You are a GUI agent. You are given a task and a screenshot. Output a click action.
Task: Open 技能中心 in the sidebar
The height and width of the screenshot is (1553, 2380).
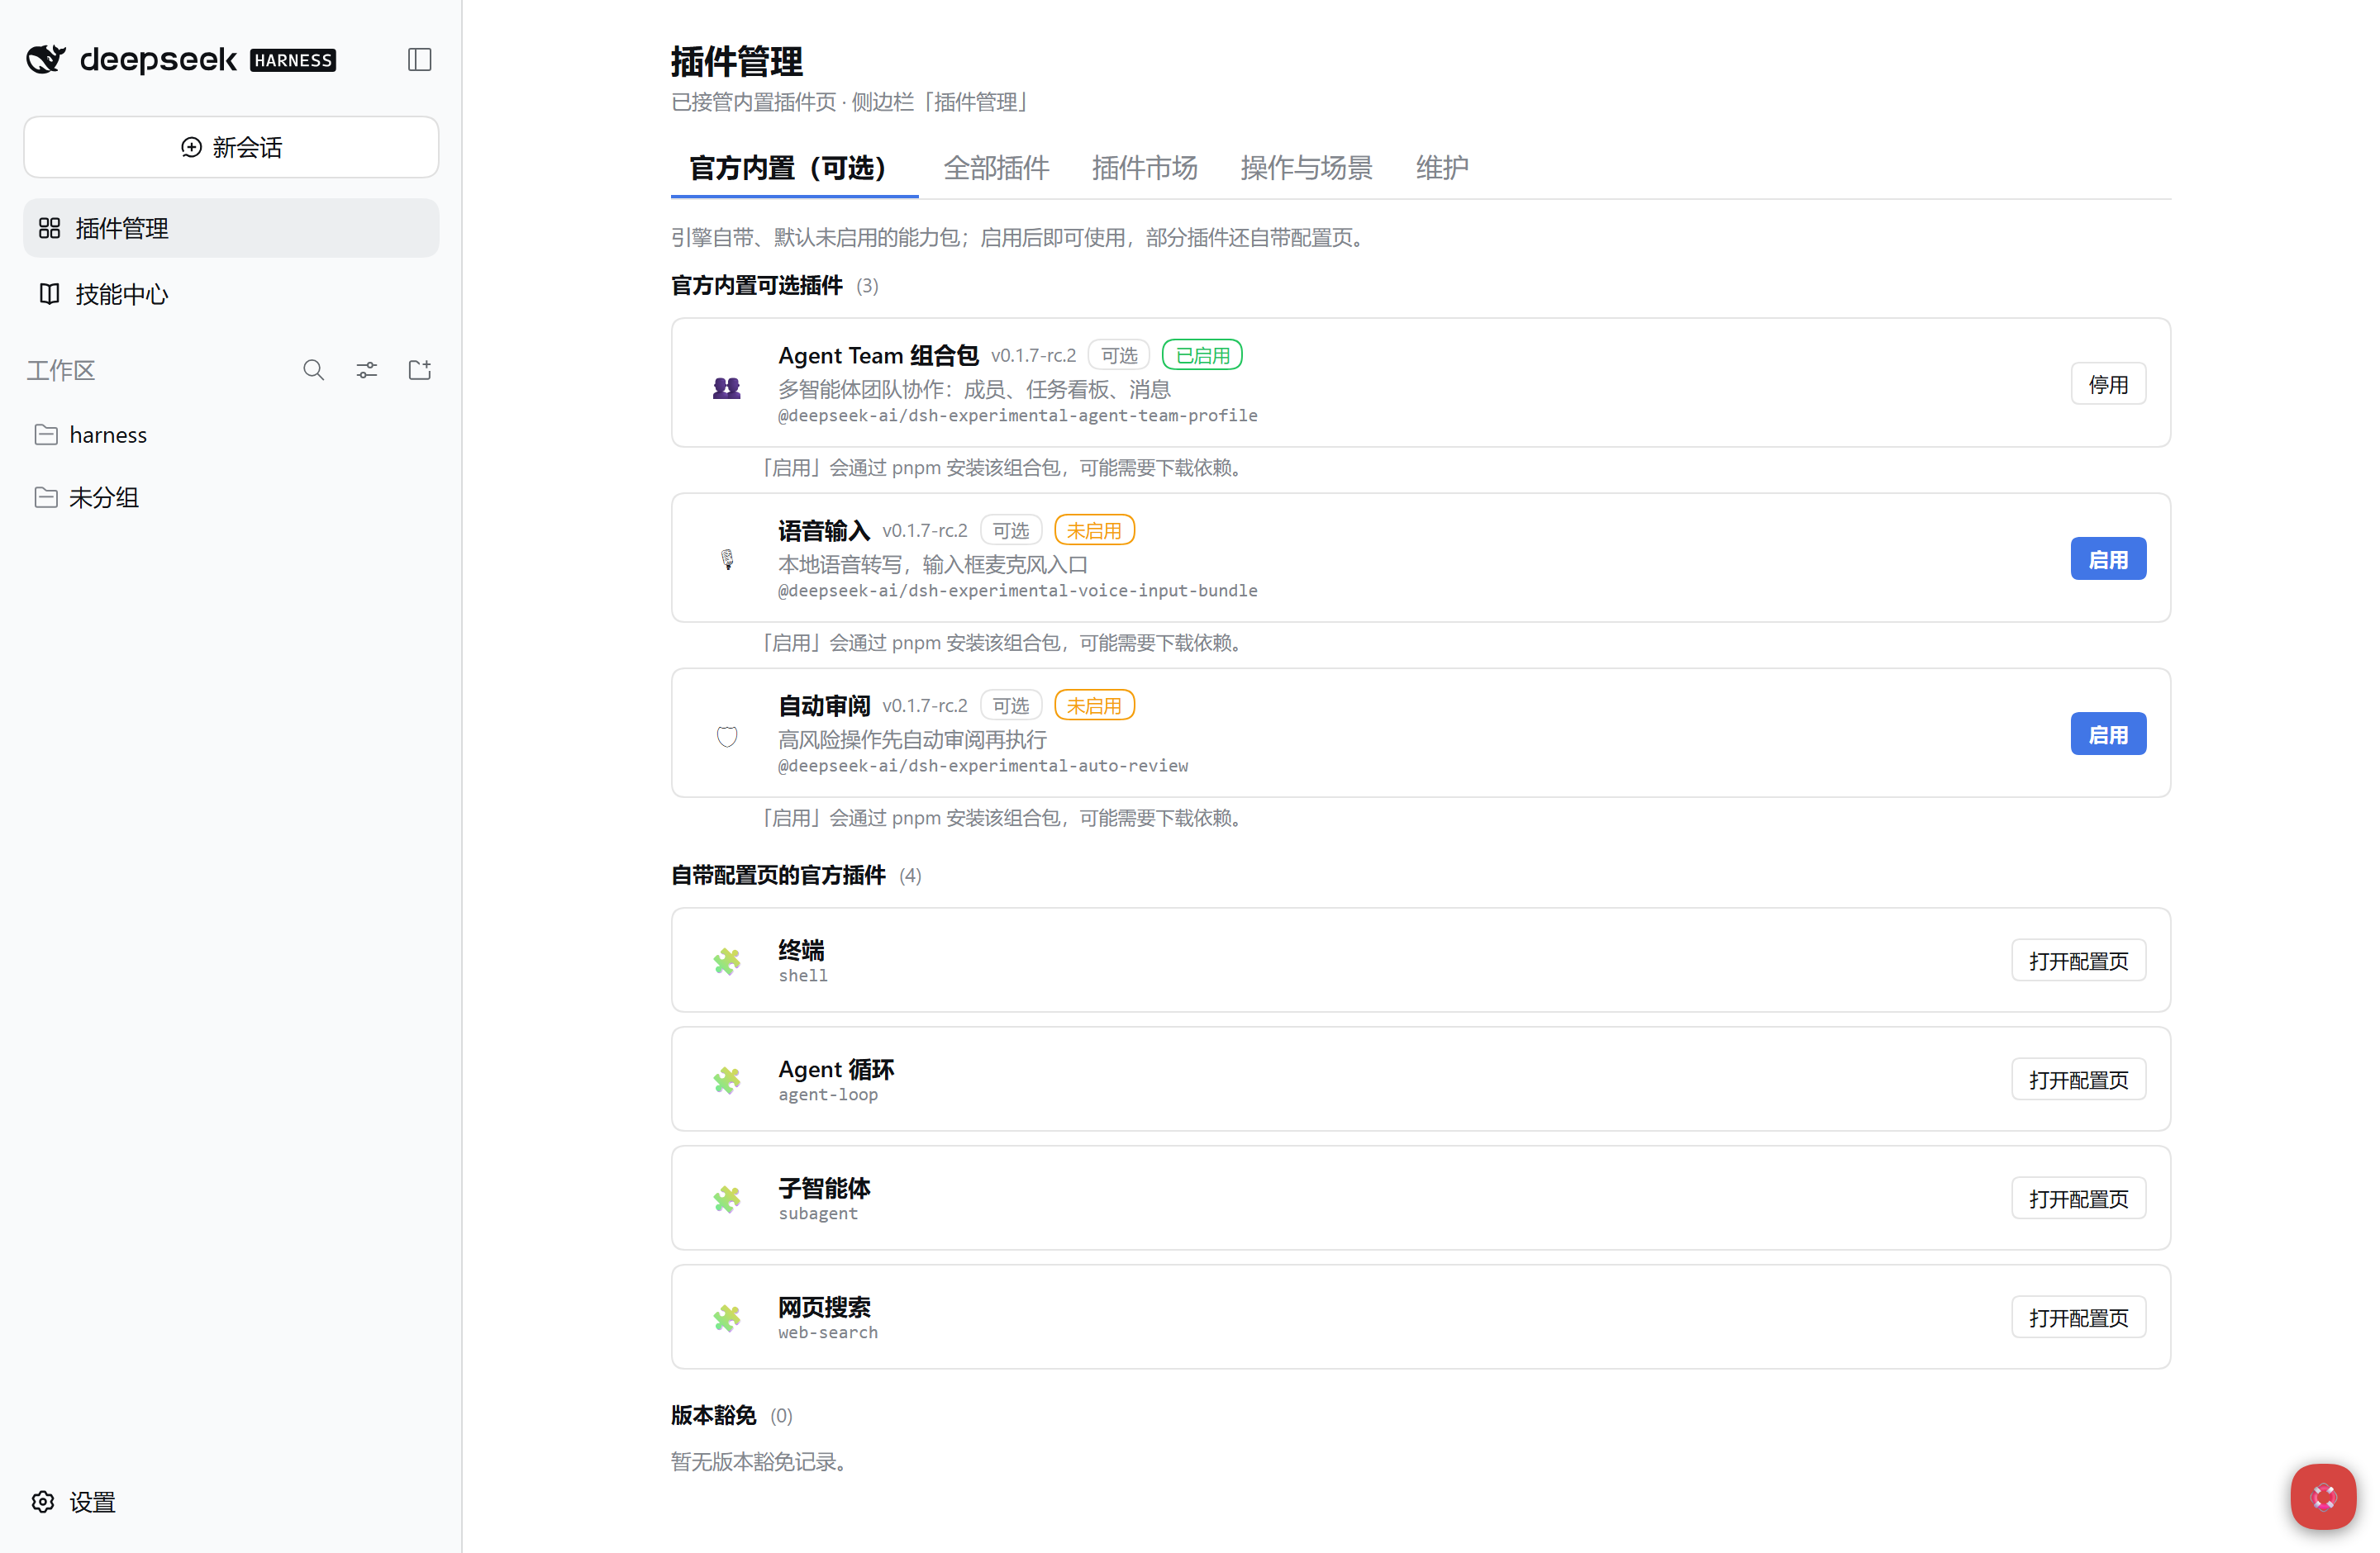click(231, 294)
